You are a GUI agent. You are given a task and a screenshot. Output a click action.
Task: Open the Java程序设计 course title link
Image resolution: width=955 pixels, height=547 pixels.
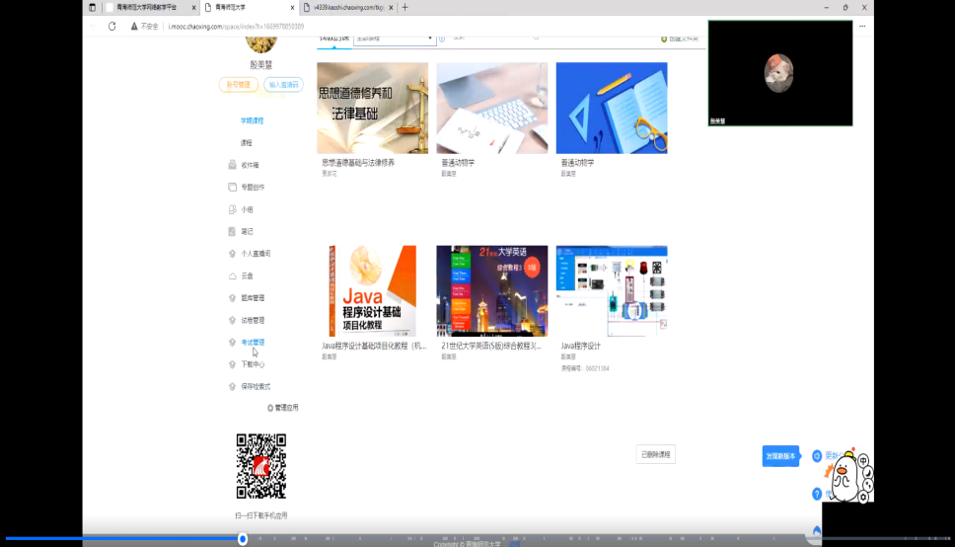[x=580, y=346]
